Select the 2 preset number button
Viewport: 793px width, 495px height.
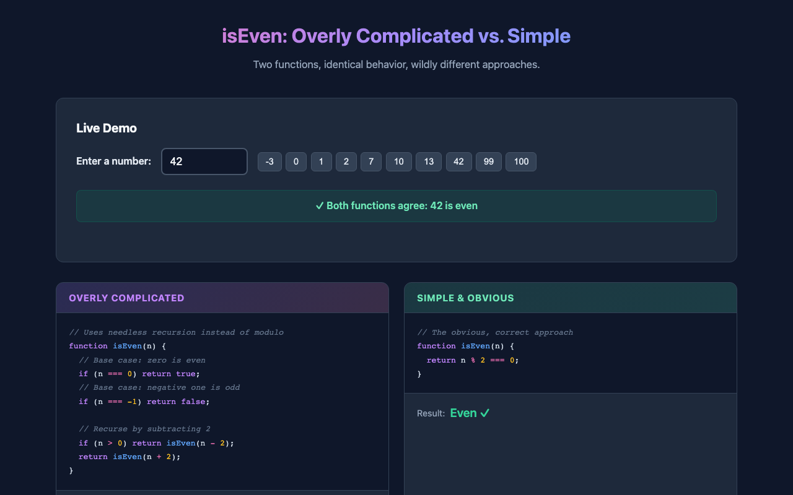click(x=346, y=161)
